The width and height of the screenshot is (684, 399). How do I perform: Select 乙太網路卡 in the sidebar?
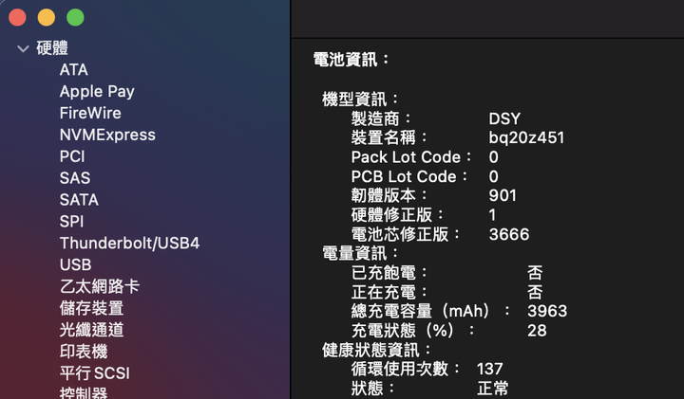(x=100, y=286)
